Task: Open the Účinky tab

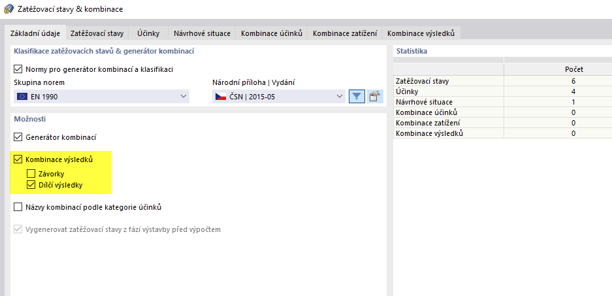Action: 148,33
